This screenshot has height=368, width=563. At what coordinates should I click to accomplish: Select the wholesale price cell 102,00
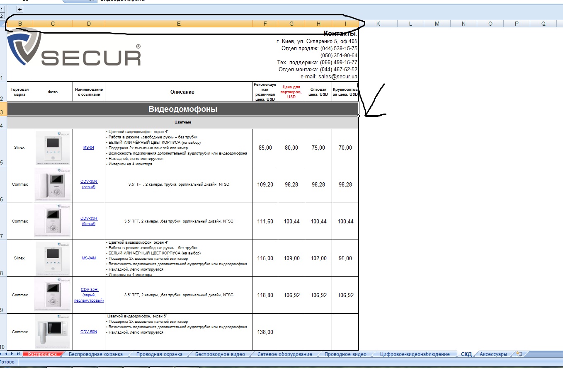(x=318, y=258)
